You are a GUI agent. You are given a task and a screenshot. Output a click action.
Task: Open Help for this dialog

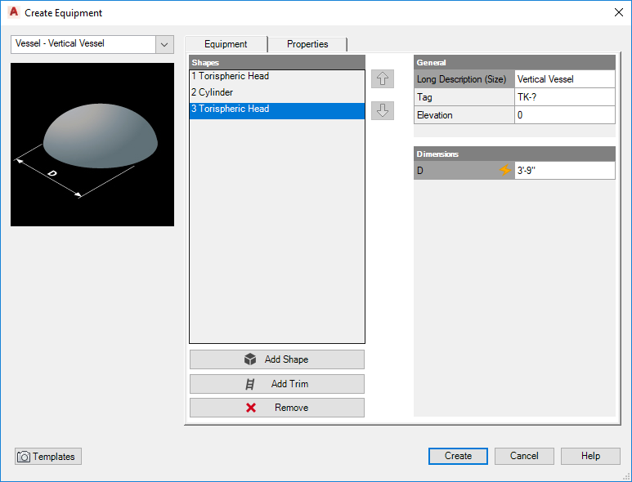tap(590, 456)
